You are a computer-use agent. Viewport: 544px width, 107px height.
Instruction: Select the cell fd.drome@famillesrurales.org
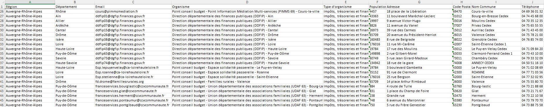tap(133, 82)
